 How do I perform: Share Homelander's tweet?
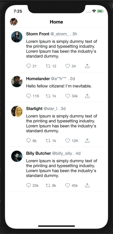87,96
